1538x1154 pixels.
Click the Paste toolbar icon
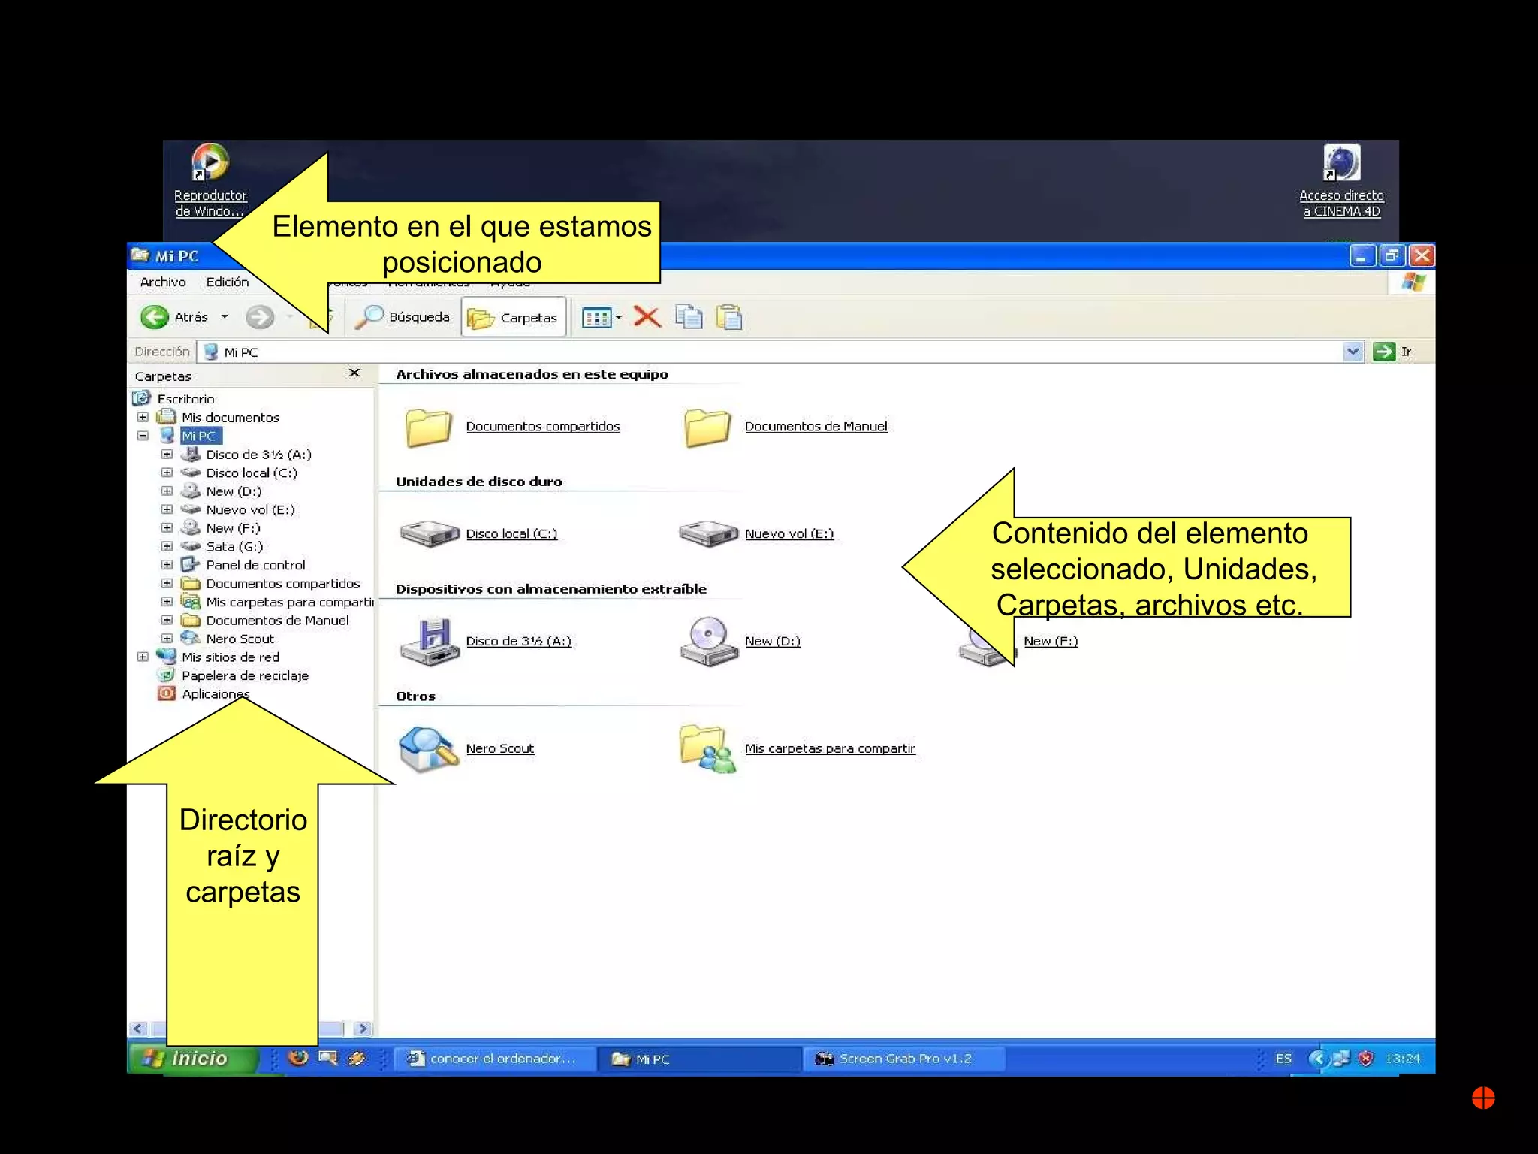728,317
